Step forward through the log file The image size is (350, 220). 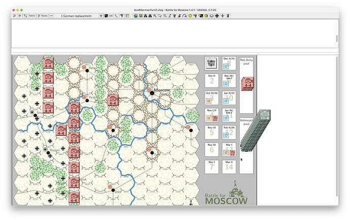(20, 16)
